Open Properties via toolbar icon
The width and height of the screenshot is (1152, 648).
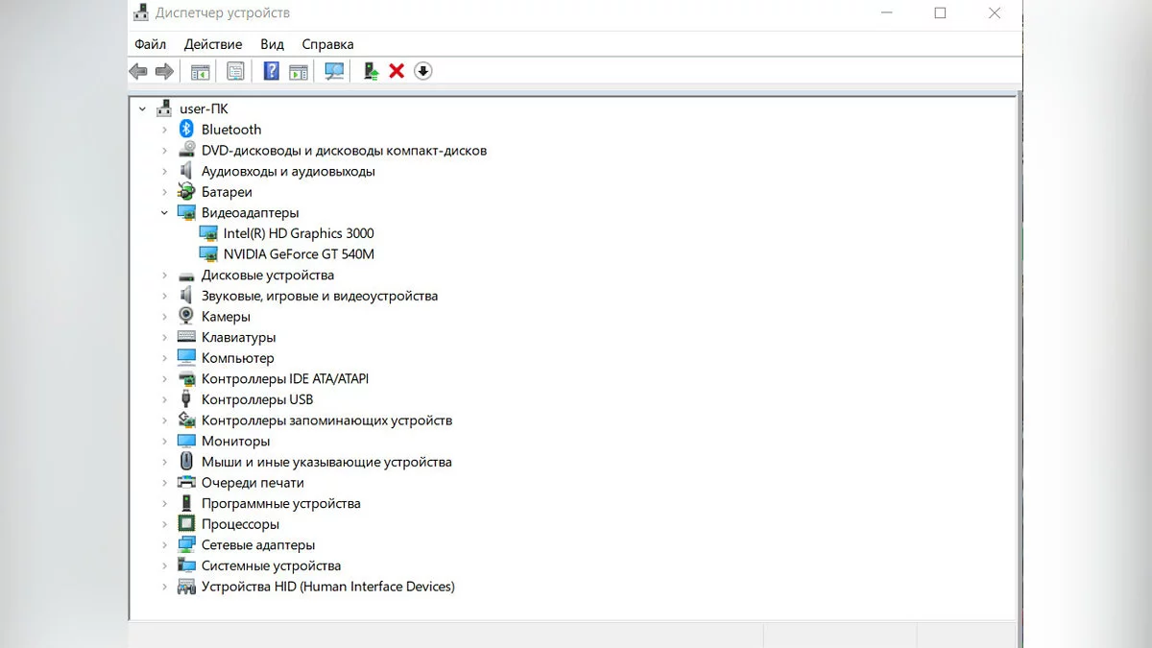coord(235,71)
